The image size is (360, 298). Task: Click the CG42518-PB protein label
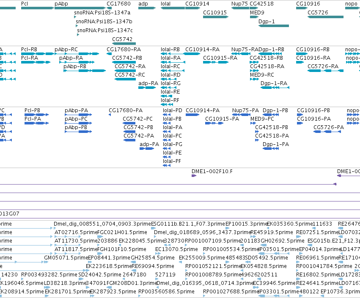(272, 127)
